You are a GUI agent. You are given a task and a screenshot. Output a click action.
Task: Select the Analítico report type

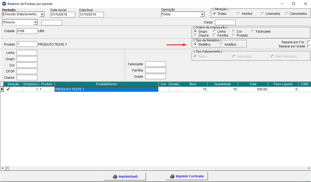point(221,45)
